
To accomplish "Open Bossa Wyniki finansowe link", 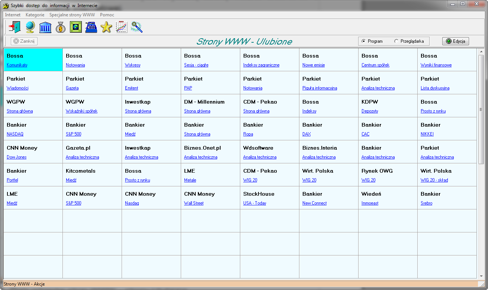I will click(x=436, y=65).
